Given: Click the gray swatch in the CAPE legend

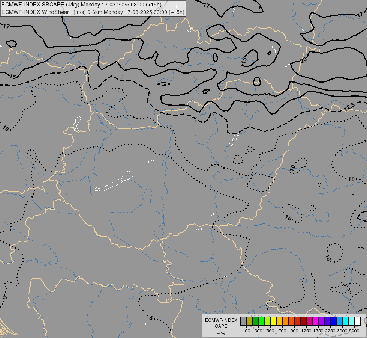Looking at the screenshot, I should click(x=243, y=321).
